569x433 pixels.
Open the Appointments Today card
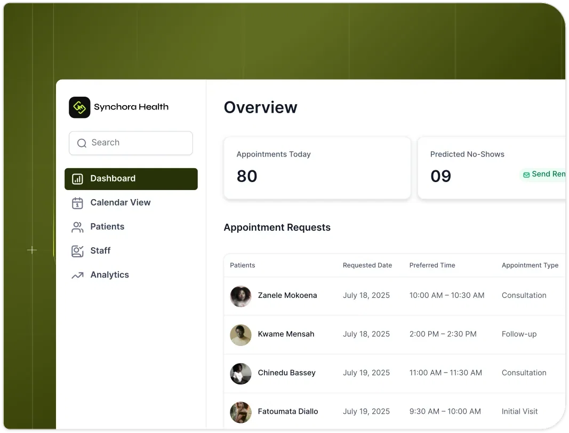click(x=317, y=168)
